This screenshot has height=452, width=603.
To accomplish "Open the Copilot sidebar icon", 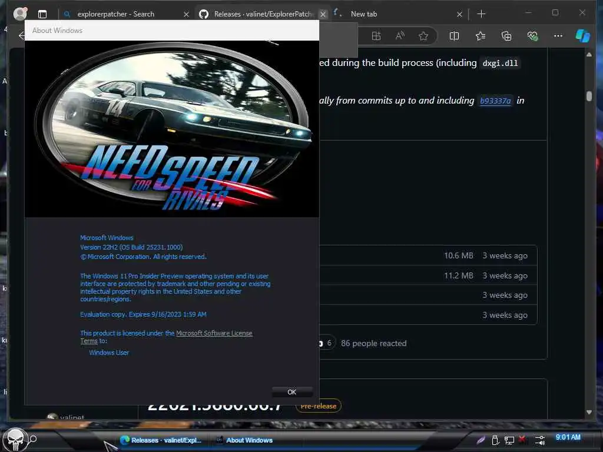I will coord(582,36).
